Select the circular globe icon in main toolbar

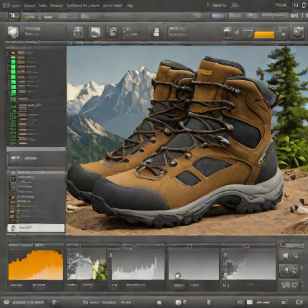[x=78, y=32]
